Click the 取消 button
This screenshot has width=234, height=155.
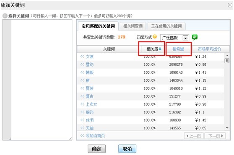pyautogui.click(x=127, y=149)
